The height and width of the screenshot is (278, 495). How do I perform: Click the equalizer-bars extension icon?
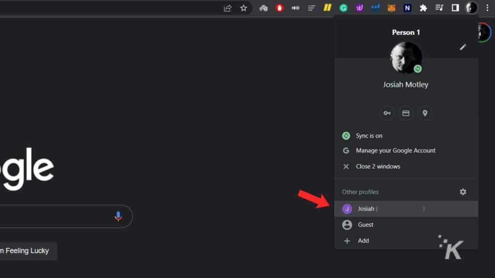point(295,8)
